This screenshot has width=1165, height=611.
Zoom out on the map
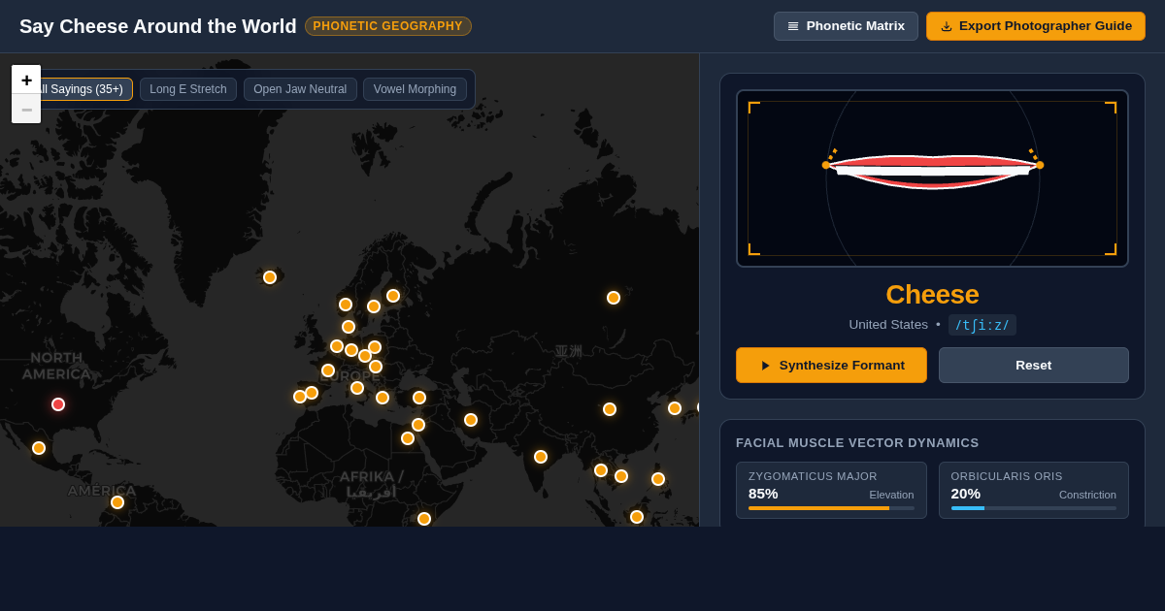click(x=26, y=110)
